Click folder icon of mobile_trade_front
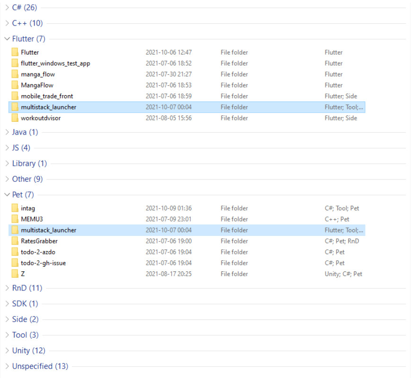Viewport: 412px width, 378px height. coord(15,96)
